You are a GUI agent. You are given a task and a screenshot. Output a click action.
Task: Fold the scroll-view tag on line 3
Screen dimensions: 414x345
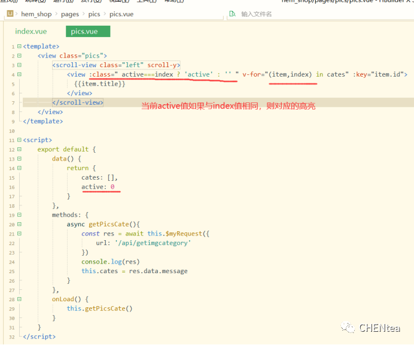point(19,65)
